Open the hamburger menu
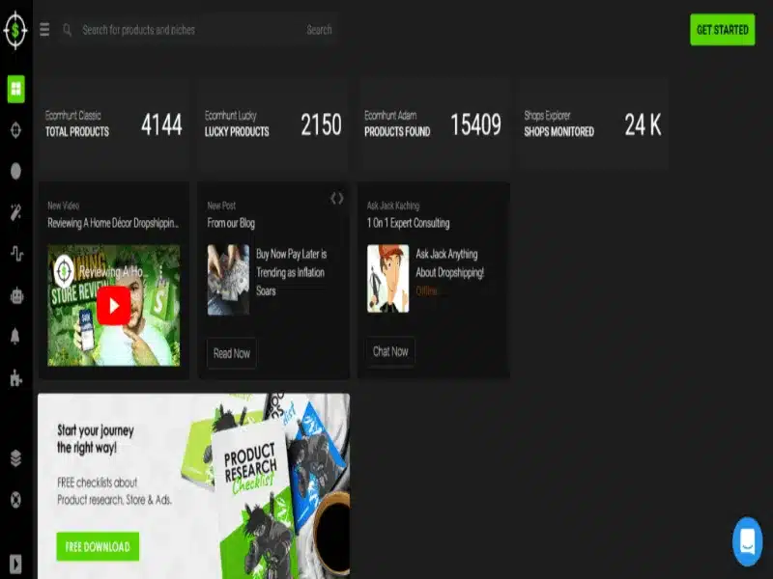This screenshot has height=579, width=773. coord(44,30)
